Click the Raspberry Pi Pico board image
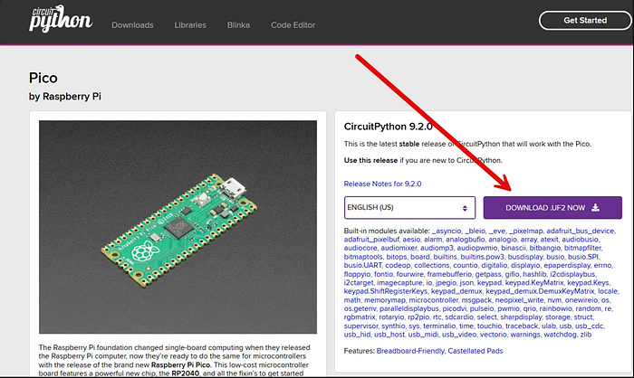The width and height of the screenshot is (634, 378). 178,227
